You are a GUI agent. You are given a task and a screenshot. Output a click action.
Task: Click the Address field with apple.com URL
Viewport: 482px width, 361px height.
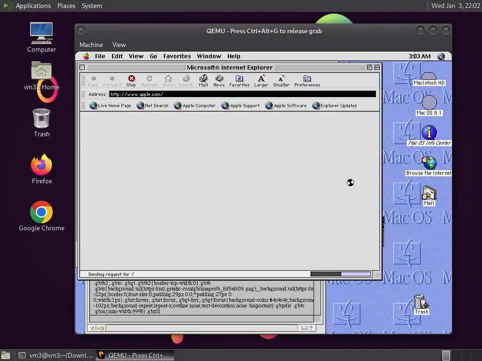[x=242, y=94]
